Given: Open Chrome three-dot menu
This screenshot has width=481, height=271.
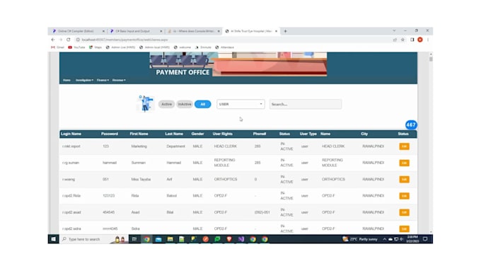Looking at the screenshot, I should (x=428, y=40).
